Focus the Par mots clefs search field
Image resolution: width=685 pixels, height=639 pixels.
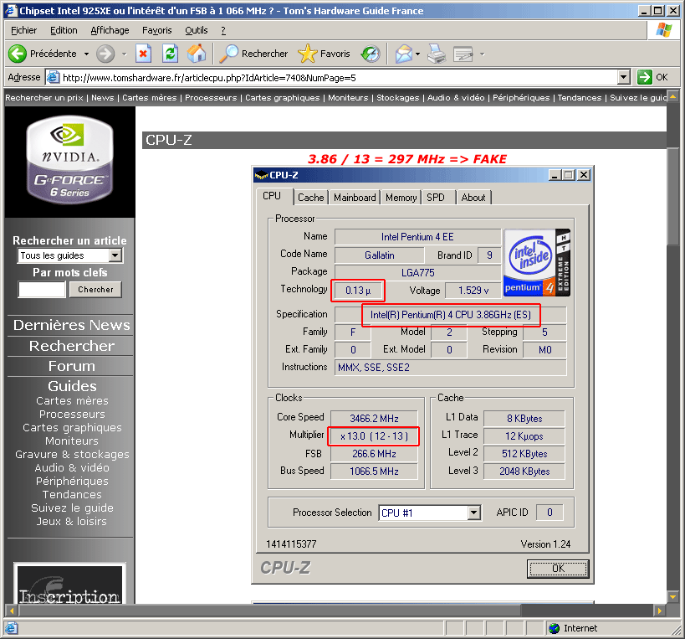(42, 290)
